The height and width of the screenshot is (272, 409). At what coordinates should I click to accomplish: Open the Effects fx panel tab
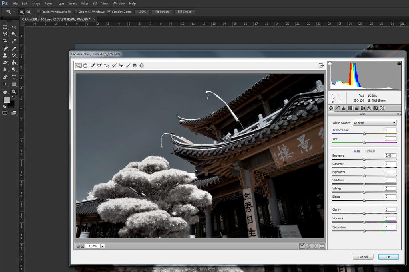pyautogui.click(x=369, y=108)
